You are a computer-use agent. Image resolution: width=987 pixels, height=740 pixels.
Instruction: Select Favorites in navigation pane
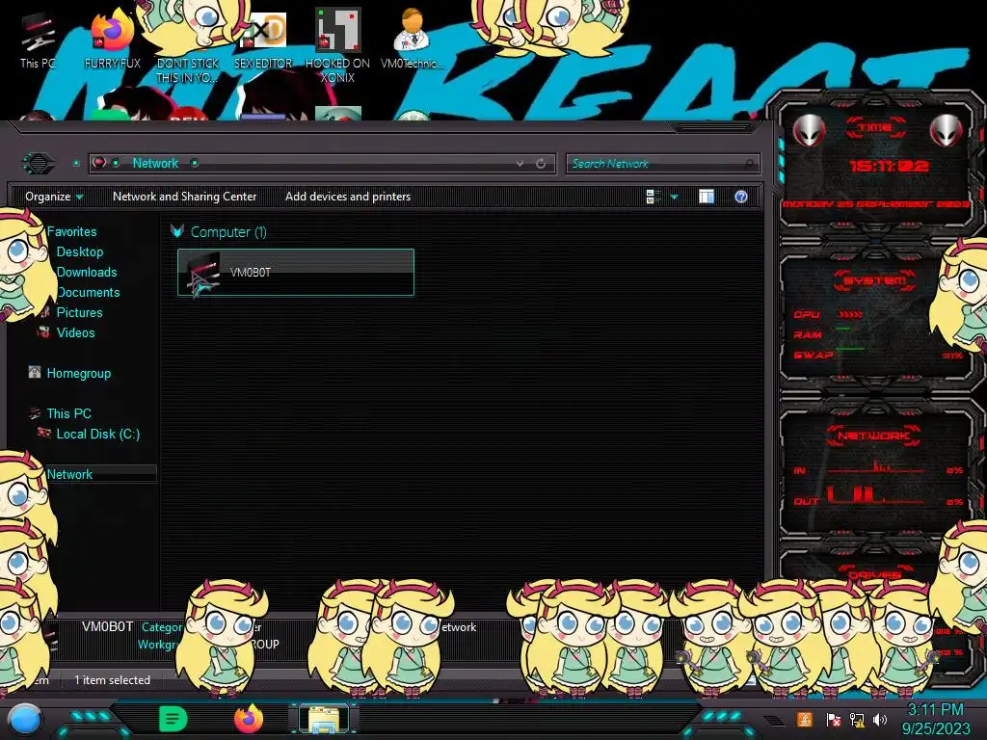[x=71, y=231]
